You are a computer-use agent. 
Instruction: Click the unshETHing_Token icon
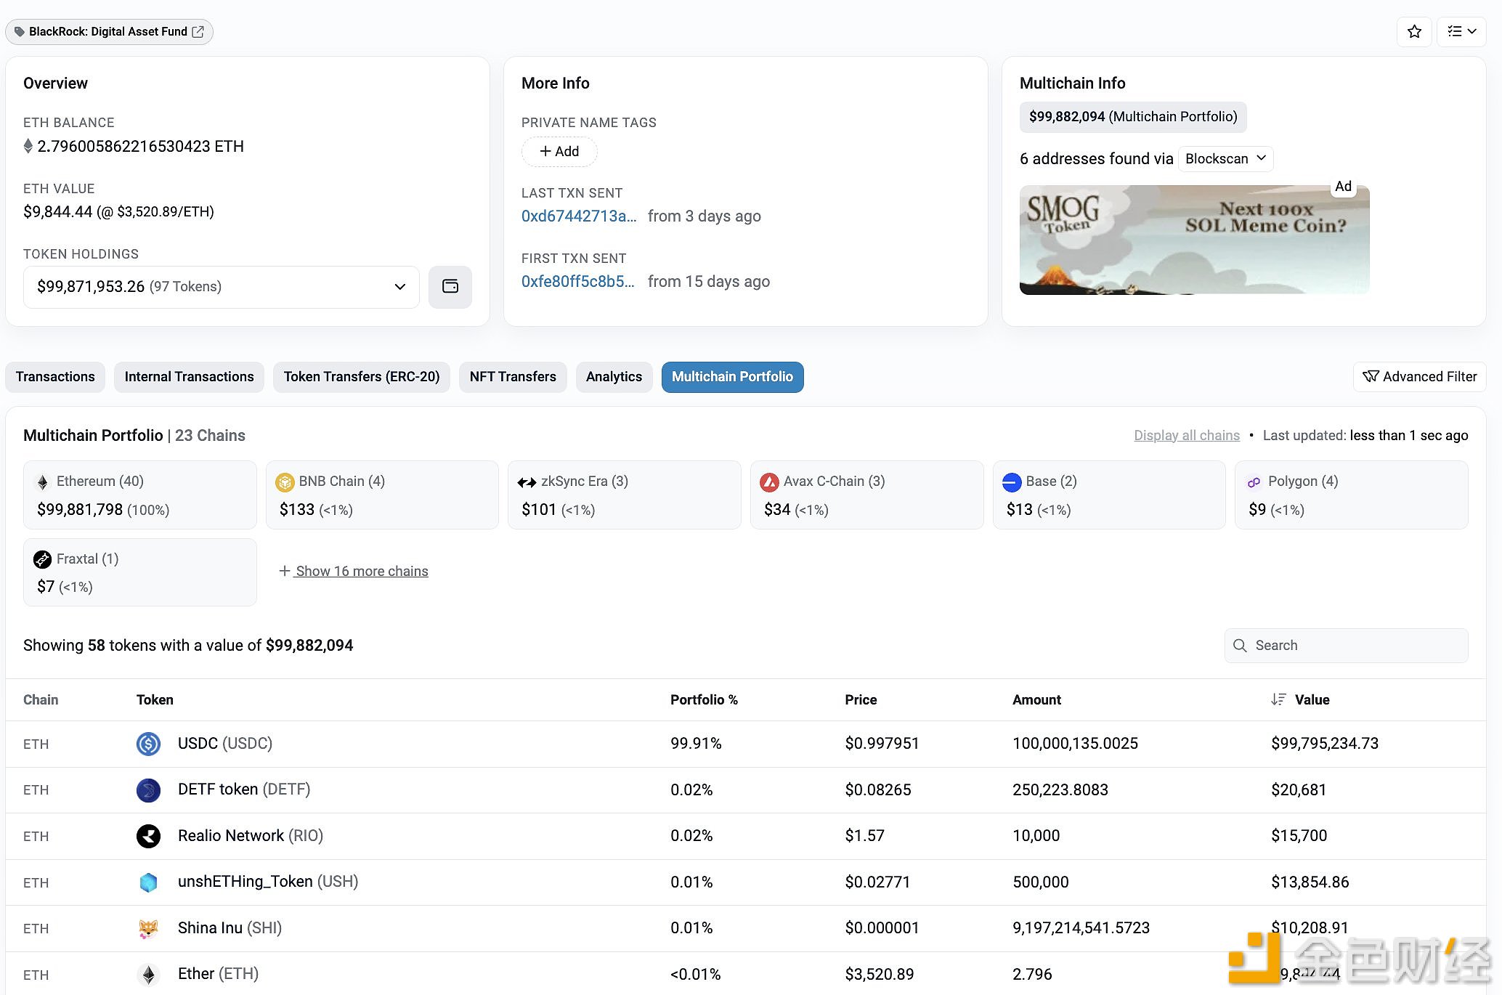coord(148,882)
